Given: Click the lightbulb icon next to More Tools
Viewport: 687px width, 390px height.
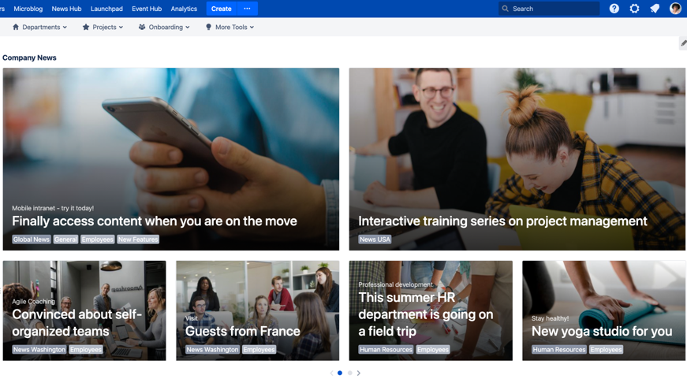Looking at the screenshot, I should (x=208, y=27).
